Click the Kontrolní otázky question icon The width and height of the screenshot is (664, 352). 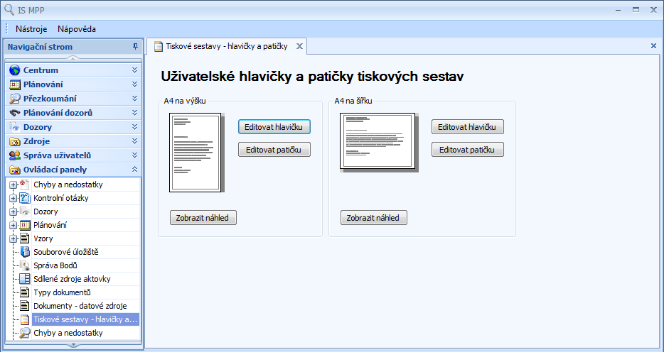(x=25, y=198)
